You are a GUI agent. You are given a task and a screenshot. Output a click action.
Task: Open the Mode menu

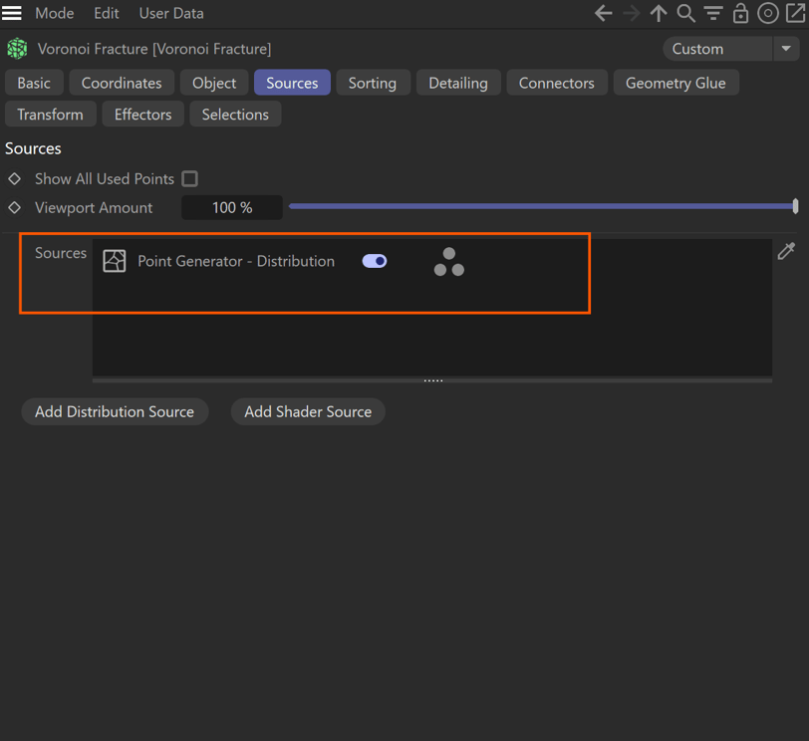[x=54, y=13]
